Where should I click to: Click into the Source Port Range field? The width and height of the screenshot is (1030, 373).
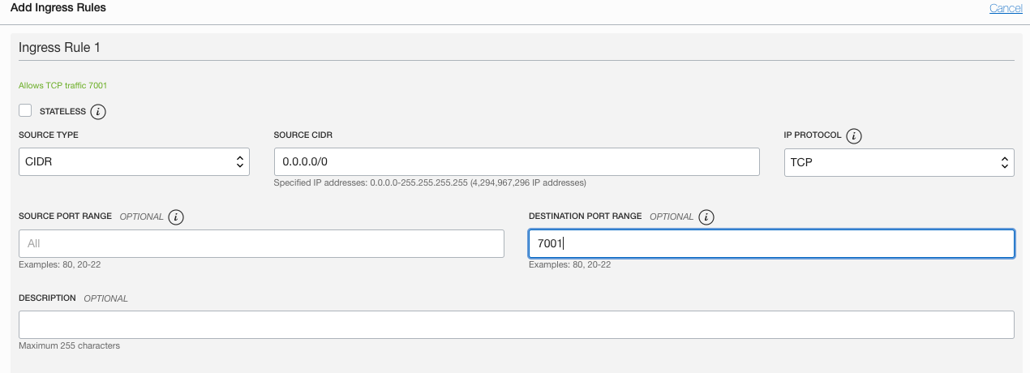(261, 243)
